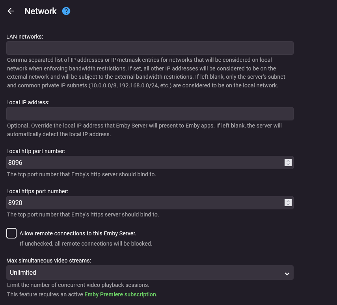This screenshot has width=337, height=305.
Task: Click the 'Local IP address:' label
Action: pyautogui.click(x=28, y=102)
